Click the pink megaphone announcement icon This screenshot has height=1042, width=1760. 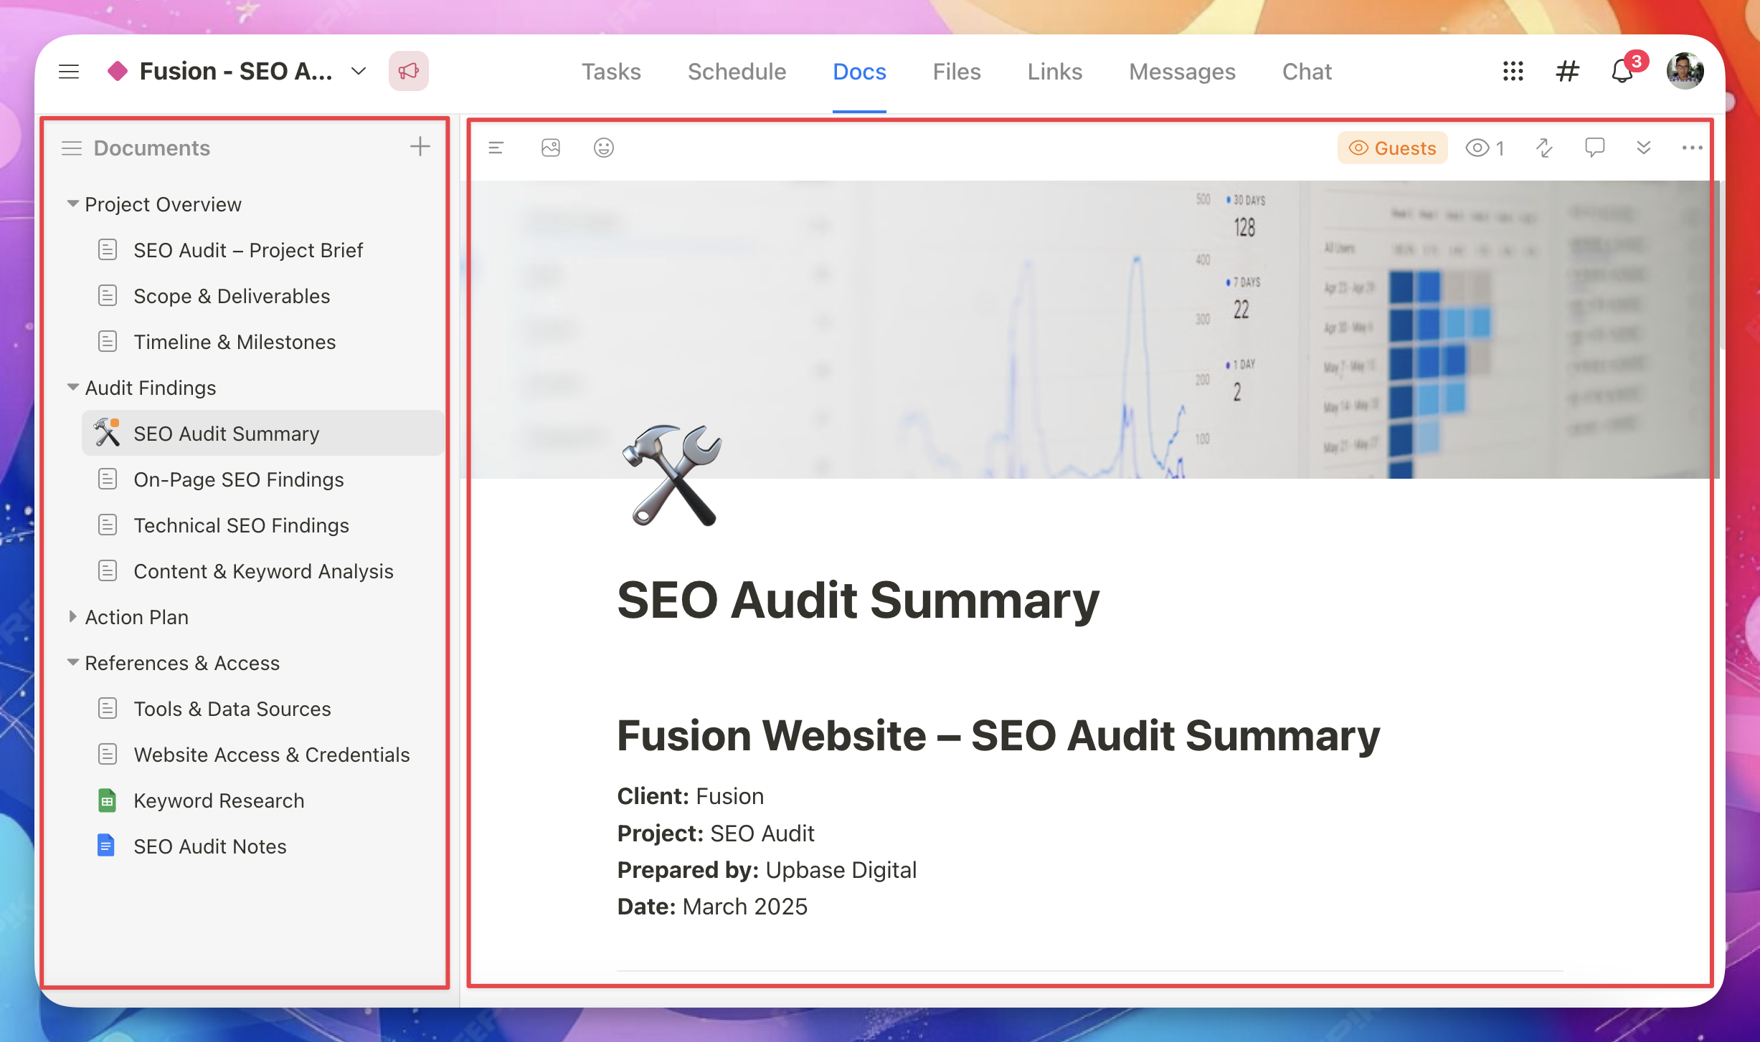coord(408,71)
